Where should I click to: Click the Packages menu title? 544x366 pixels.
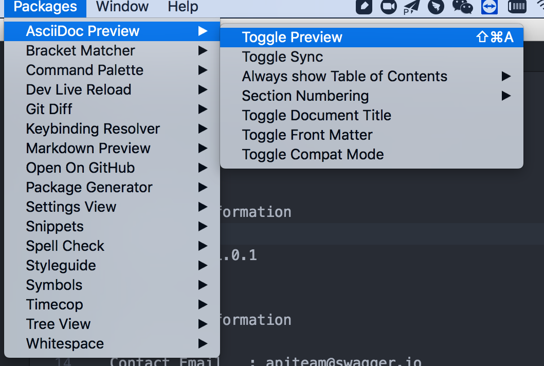click(x=45, y=7)
